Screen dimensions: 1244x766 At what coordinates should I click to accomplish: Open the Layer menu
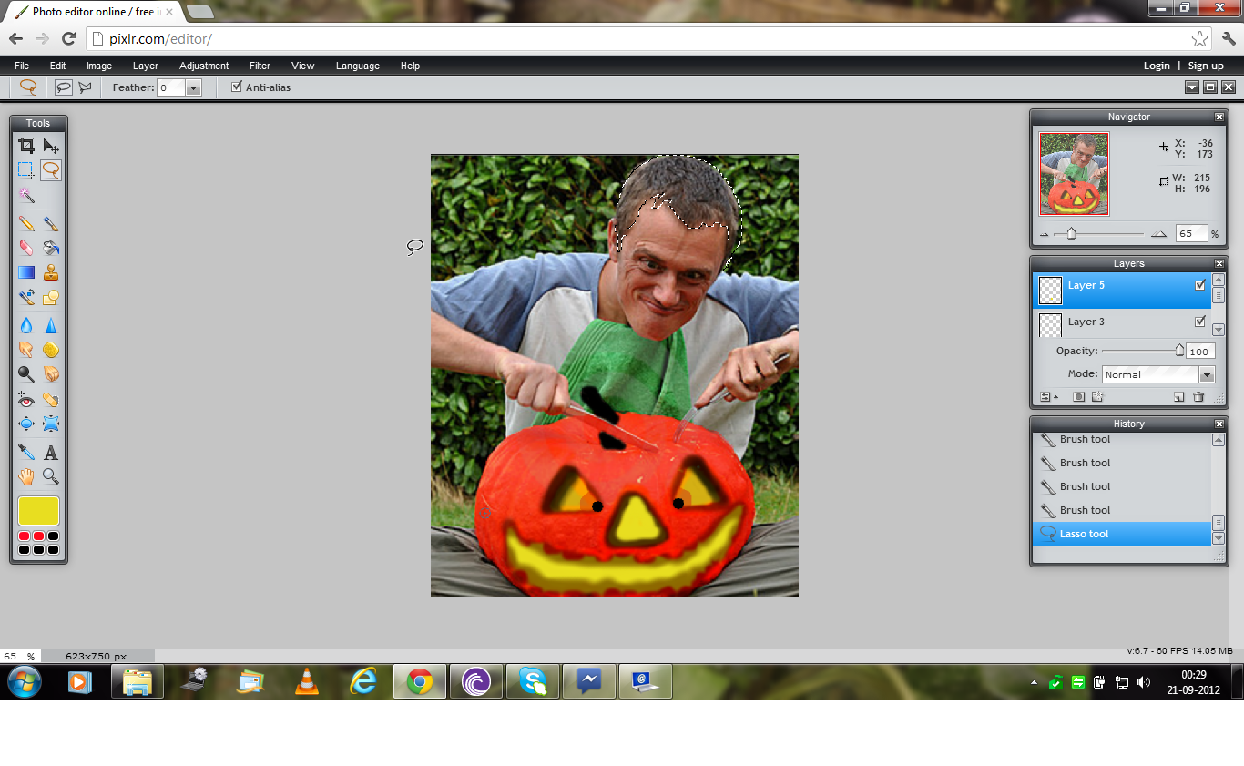point(146,66)
